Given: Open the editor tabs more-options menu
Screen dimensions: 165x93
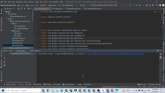Looking at the screenshot, I should [x=161, y=9].
